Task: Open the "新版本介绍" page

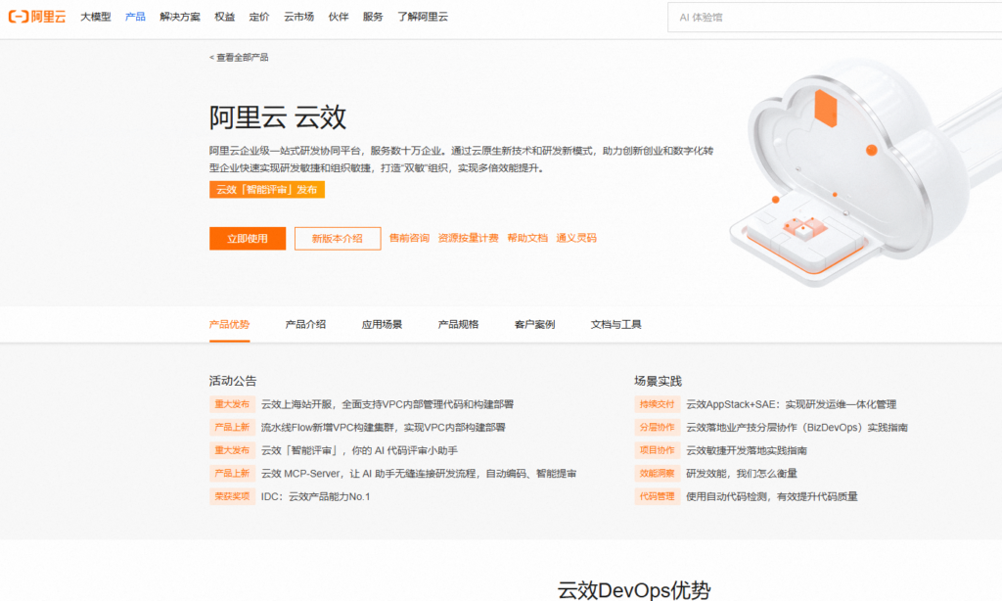Action: [x=337, y=238]
